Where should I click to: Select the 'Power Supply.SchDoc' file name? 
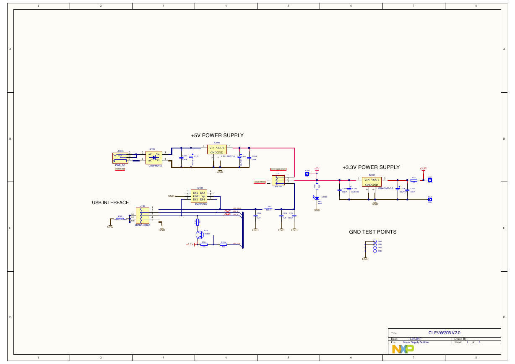(x=416, y=342)
